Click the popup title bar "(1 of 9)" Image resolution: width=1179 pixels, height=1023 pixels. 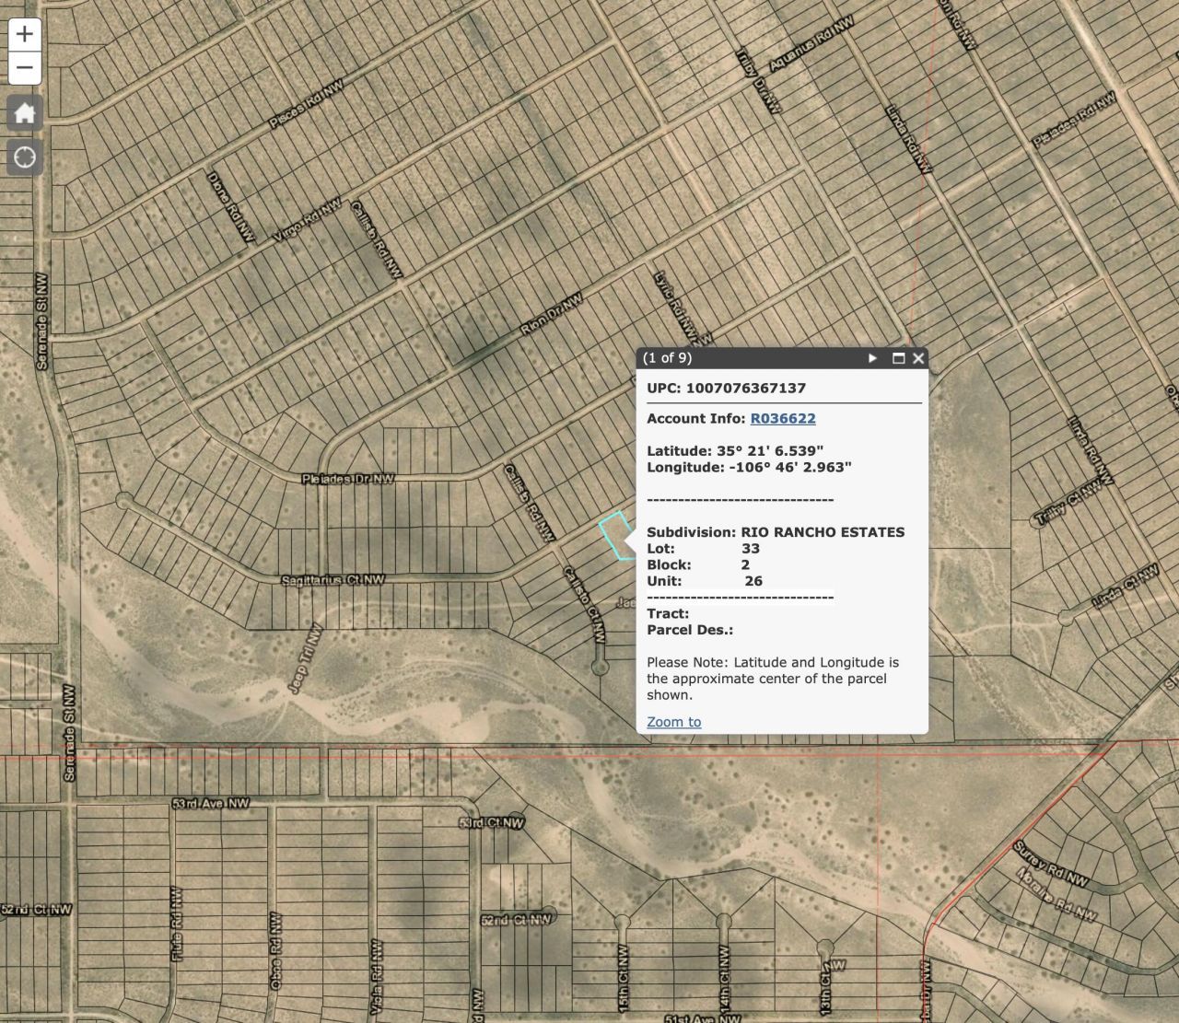point(667,358)
